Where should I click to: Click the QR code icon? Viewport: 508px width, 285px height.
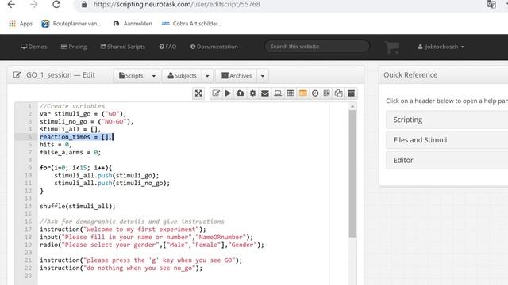point(326,93)
